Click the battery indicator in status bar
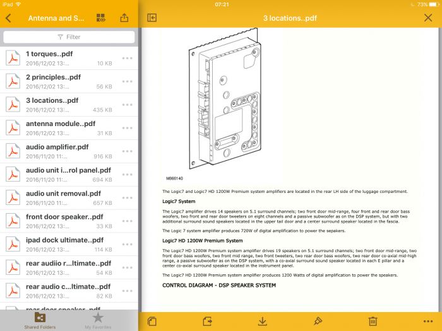This screenshot has width=442, height=331. pyautogui.click(x=433, y=4)
